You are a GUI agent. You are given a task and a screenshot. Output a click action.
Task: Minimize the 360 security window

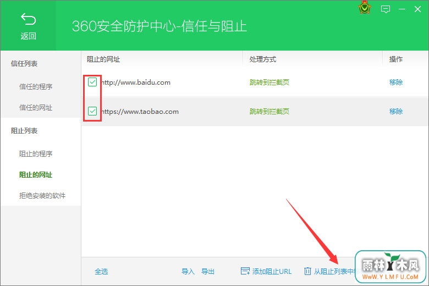[402, 9]
